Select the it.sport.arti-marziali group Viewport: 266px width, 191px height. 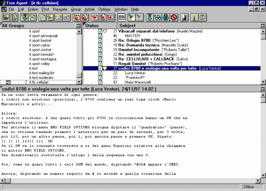[43, 36]
